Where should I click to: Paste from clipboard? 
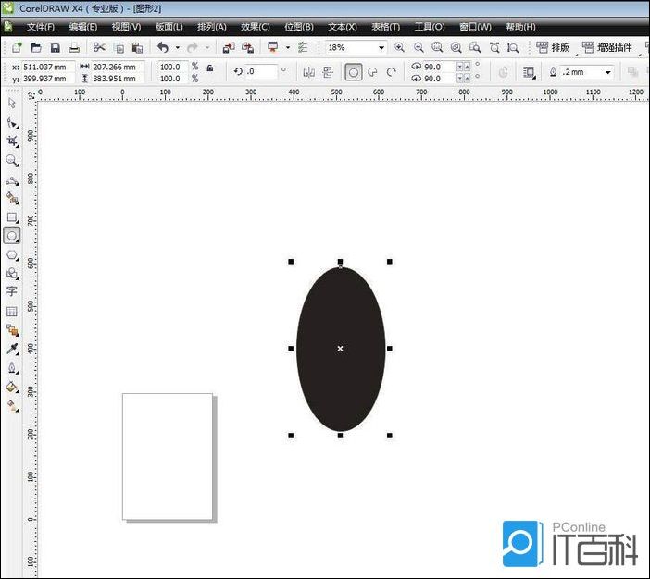[x=137, y=48]
